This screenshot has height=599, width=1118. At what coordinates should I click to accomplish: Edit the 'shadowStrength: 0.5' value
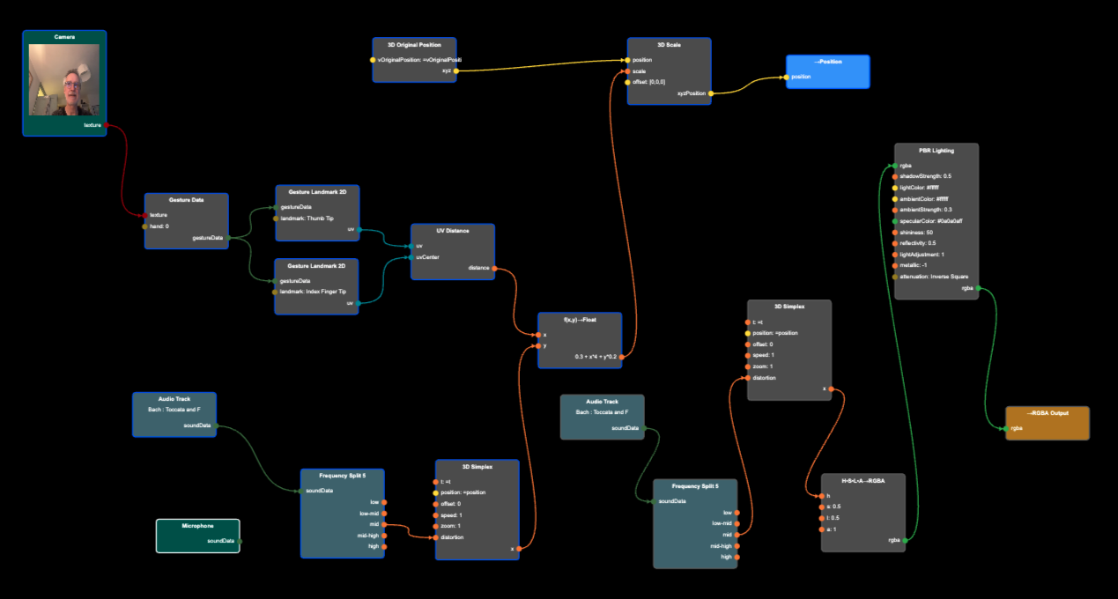[x=925, y=176]
